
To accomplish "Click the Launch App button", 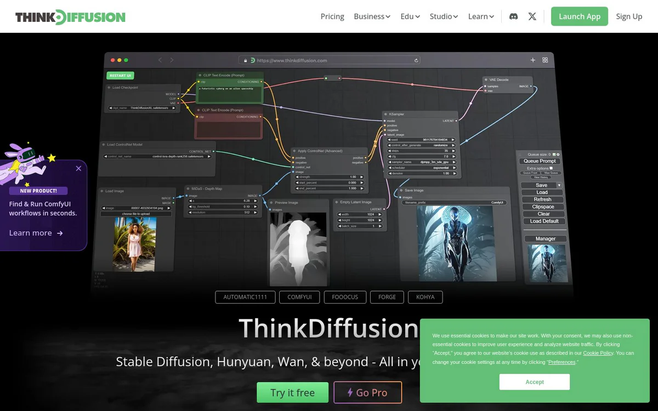I will (580, 16).
